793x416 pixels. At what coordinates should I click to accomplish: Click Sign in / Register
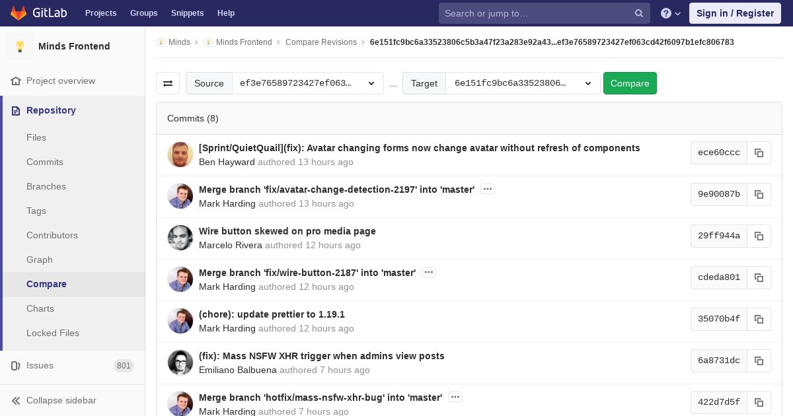click(735, 13)
